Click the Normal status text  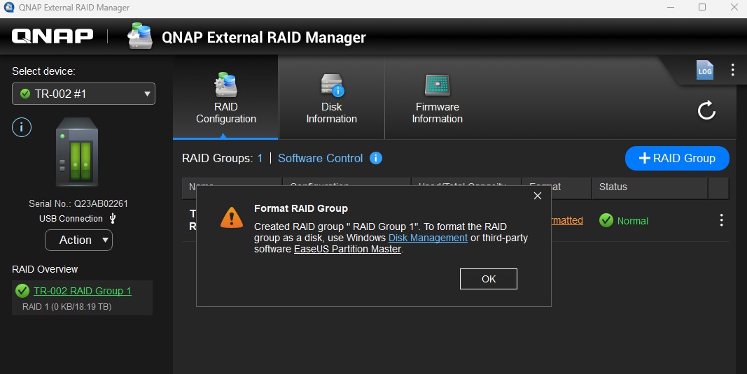click(x=632, y=221)
